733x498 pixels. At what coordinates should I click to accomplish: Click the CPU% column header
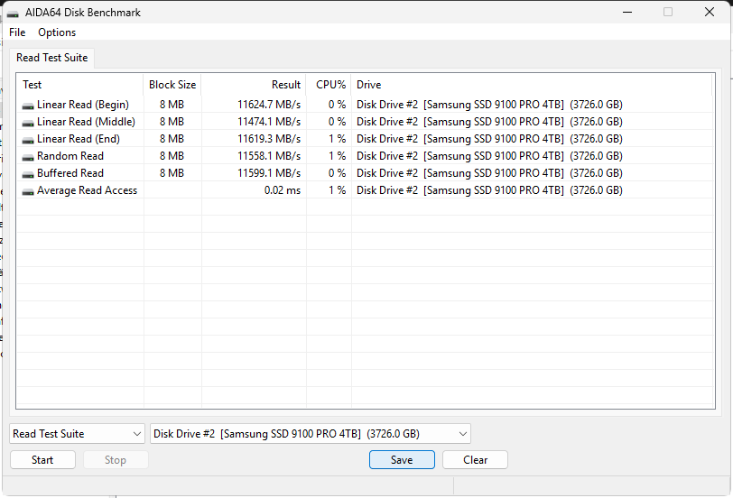click(x=329, y=85)
